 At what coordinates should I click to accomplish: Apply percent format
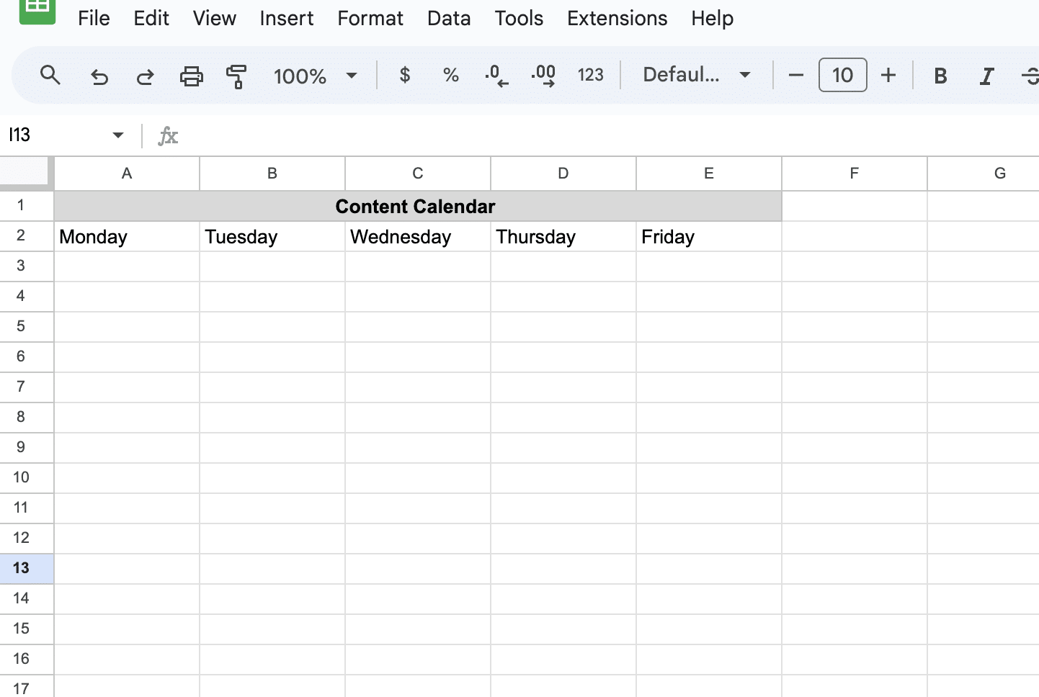[451, 75]
